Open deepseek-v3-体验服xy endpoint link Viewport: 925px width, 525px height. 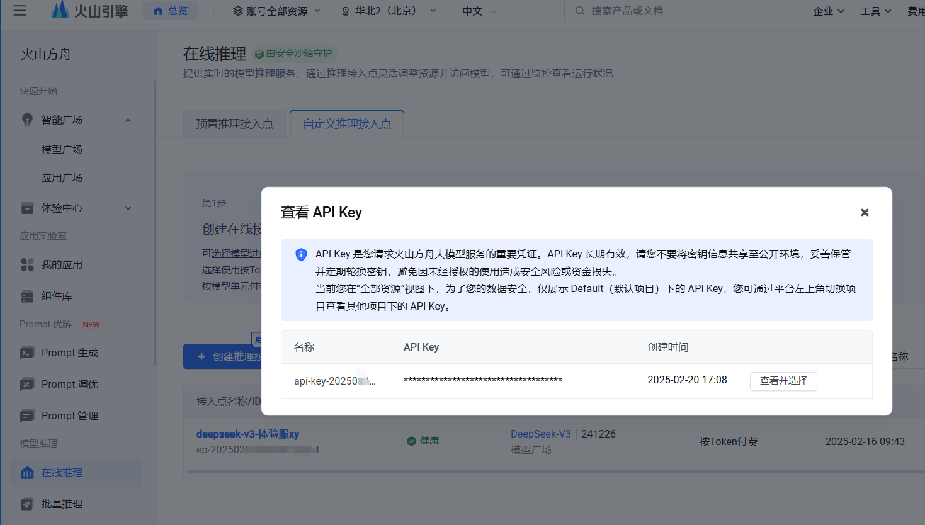(247, 434)
